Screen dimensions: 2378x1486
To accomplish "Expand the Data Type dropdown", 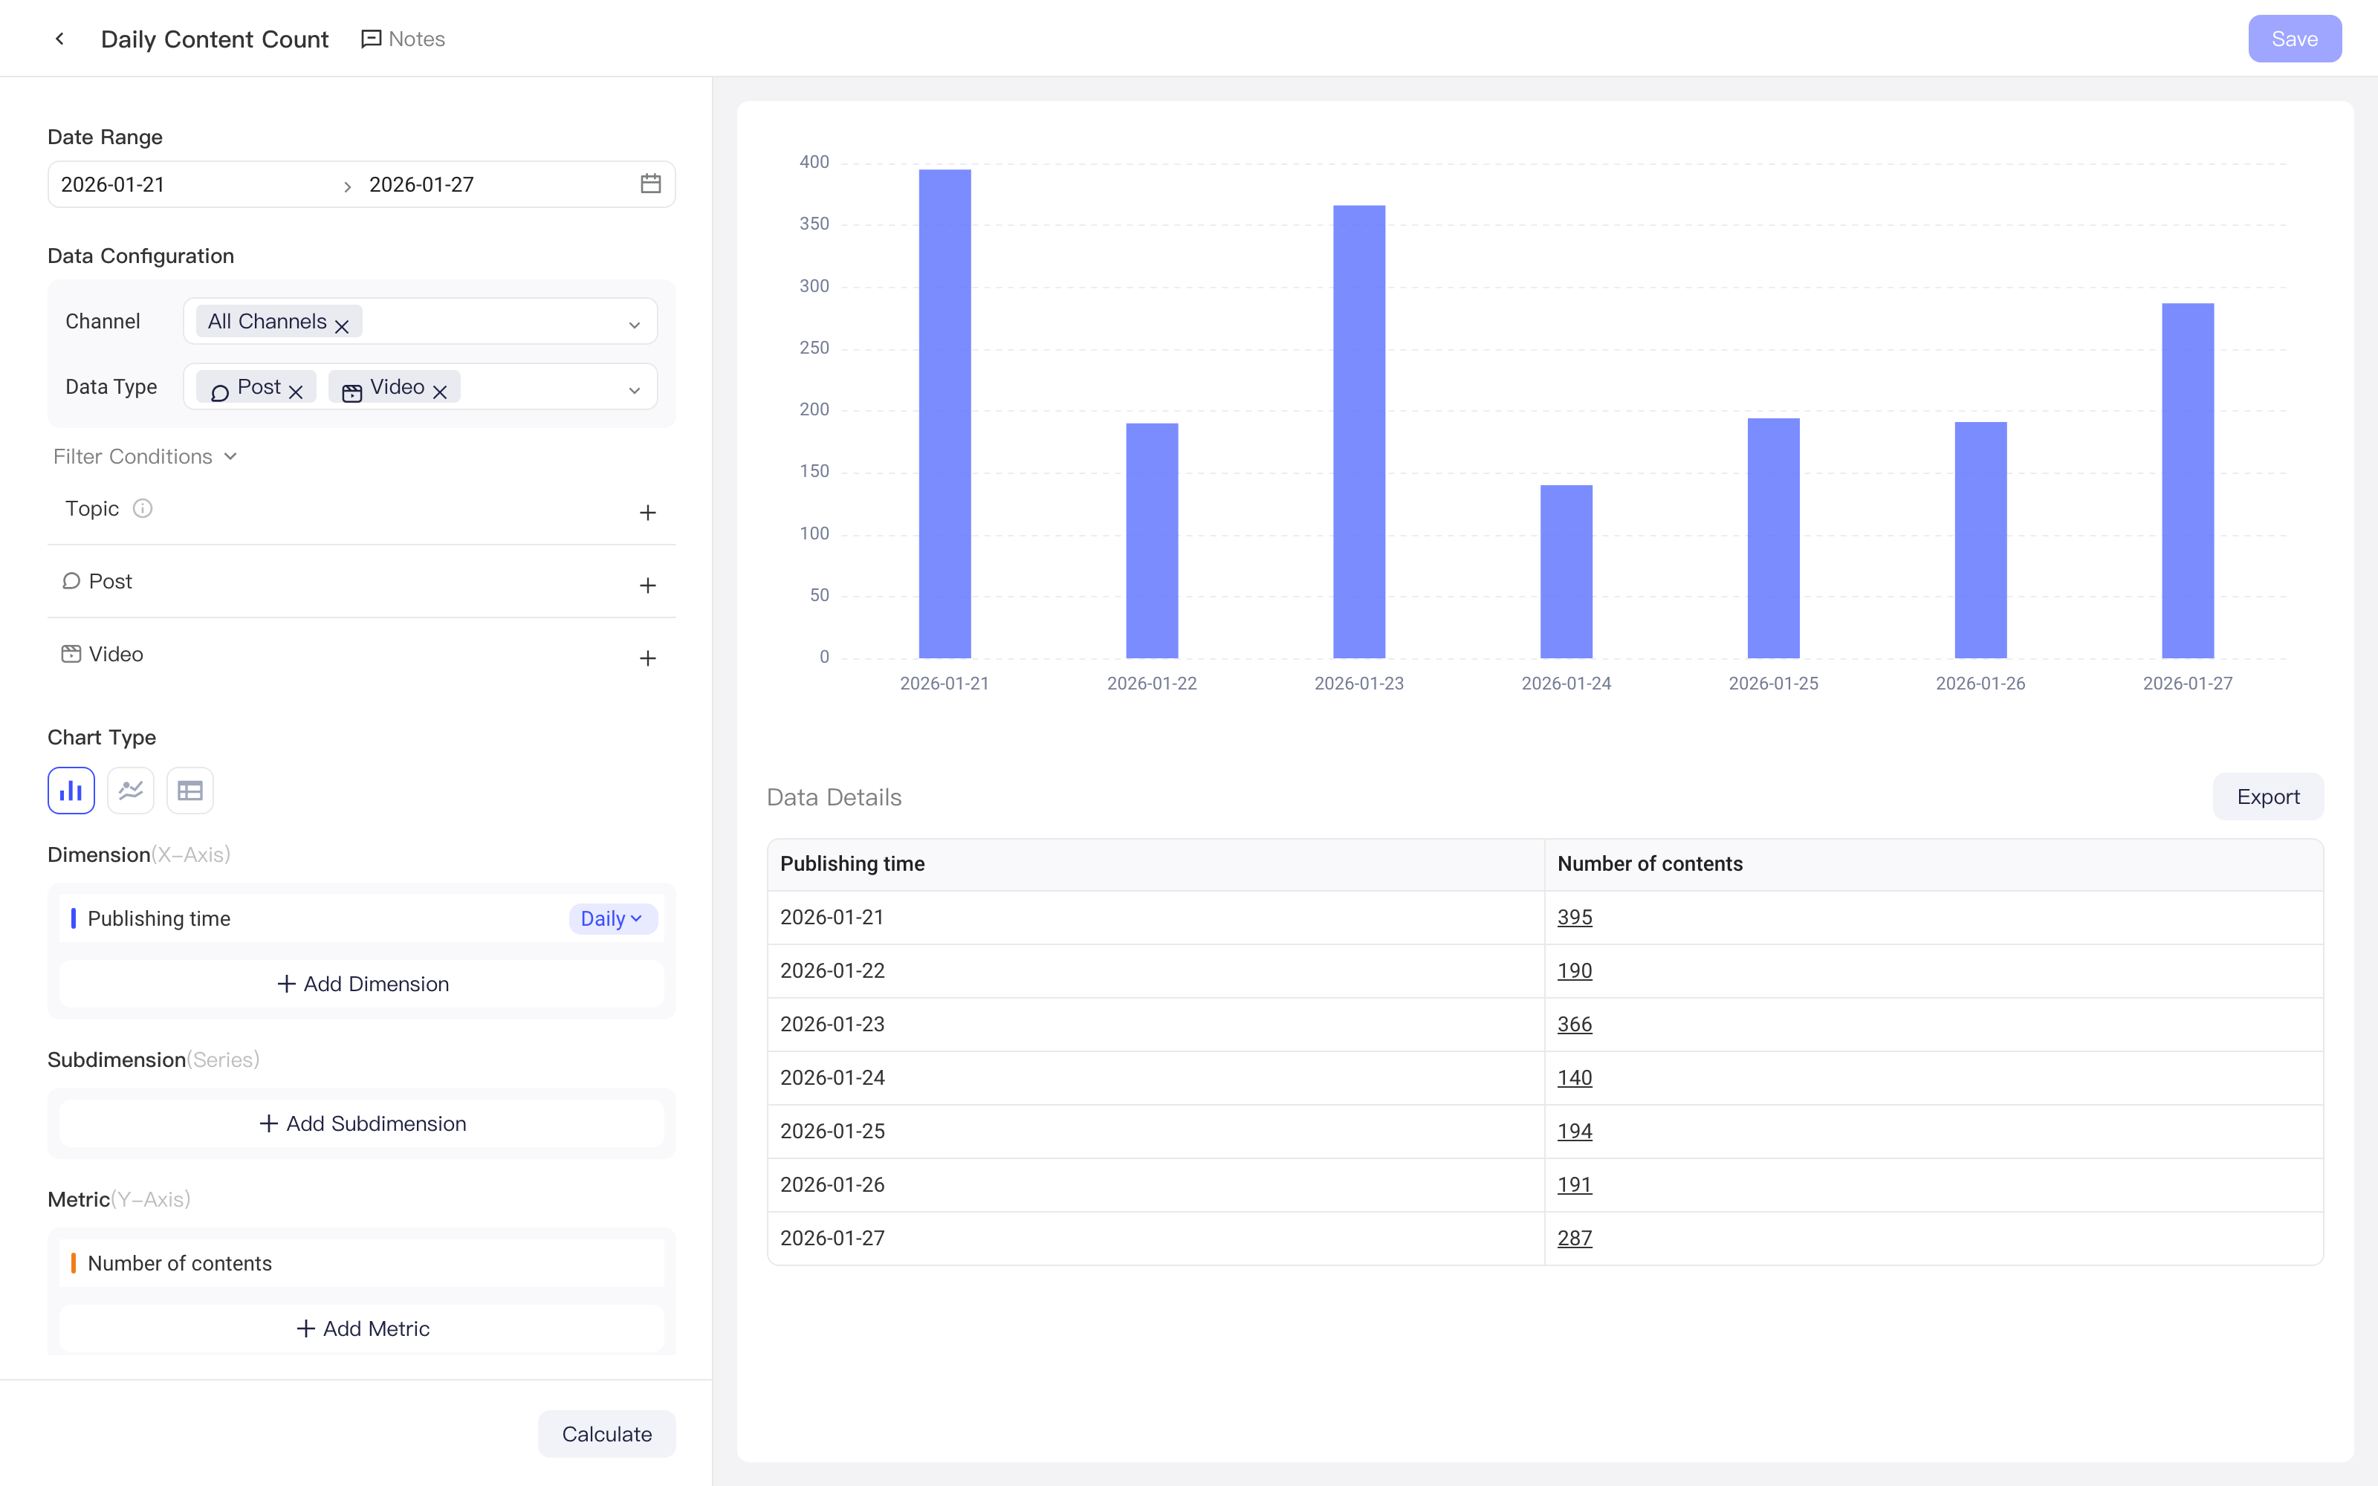I will (x=635, y=390).
